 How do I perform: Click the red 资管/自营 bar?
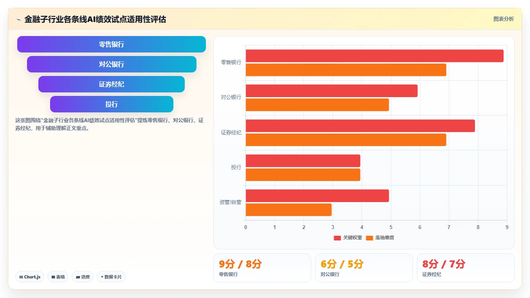coord(317,196)
